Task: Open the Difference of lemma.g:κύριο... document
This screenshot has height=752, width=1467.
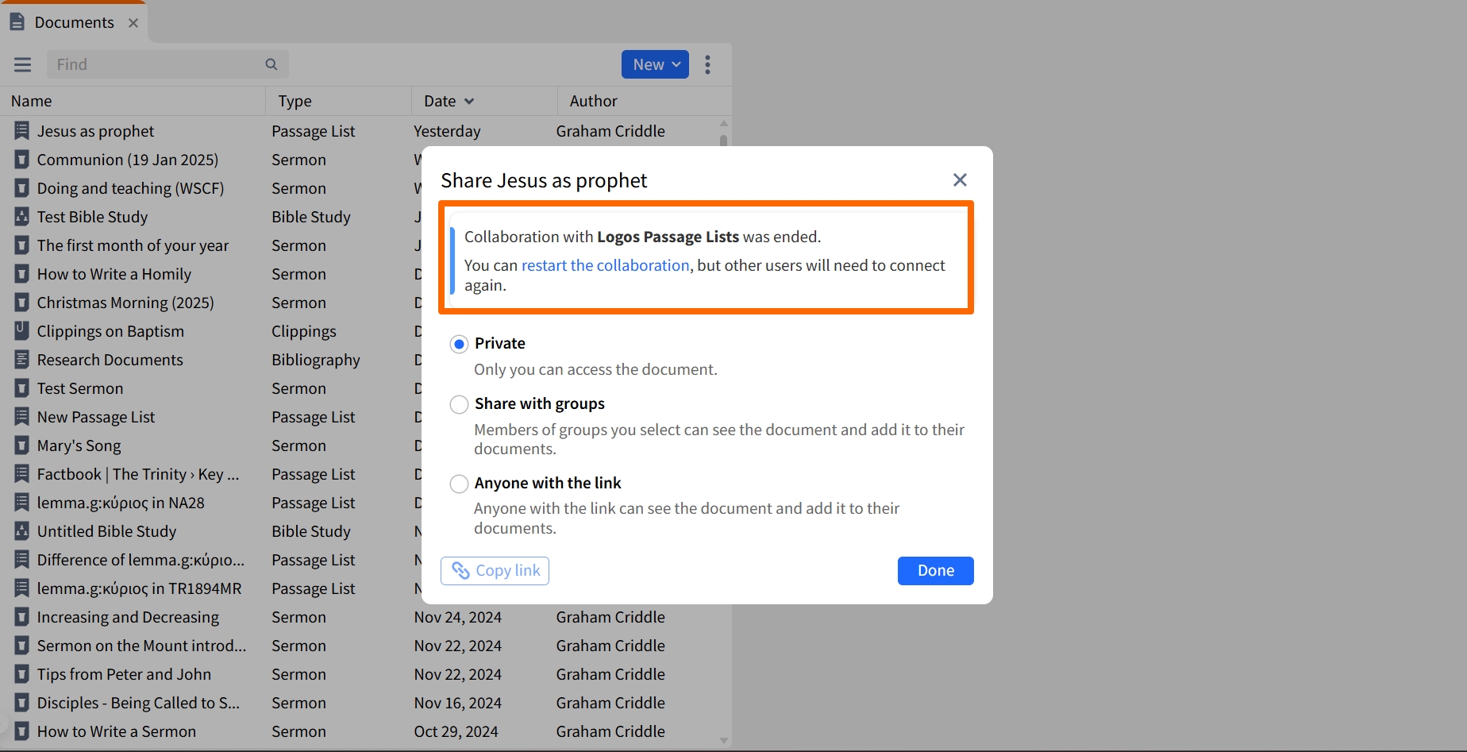Action: (x=141, y=560)
